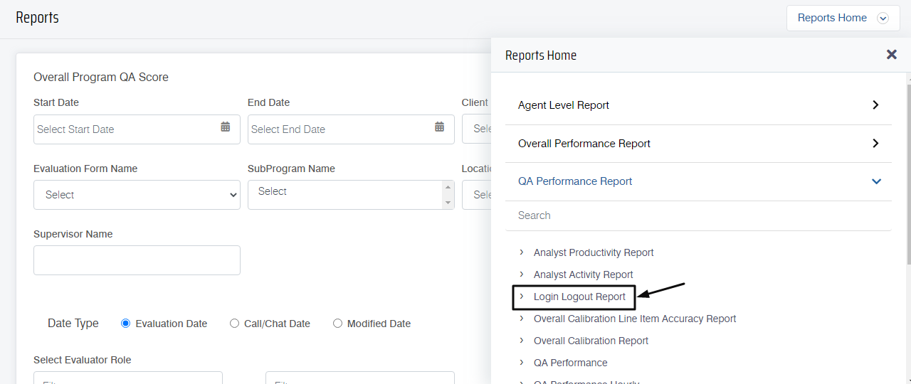Collapse QA Performance Report chevron
Image resolution: width=911 pixels, height=384 pixels.
[x=876, y=181]
